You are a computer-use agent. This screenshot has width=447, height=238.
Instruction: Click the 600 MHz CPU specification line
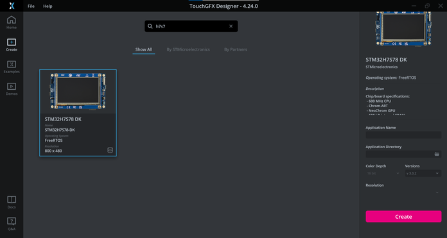click(379, 101)
